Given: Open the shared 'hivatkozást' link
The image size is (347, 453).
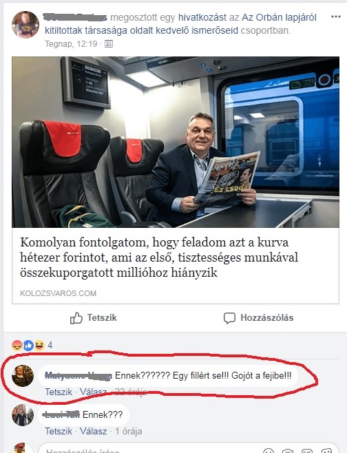Looking at the screenshot, I should pos(202,17).
